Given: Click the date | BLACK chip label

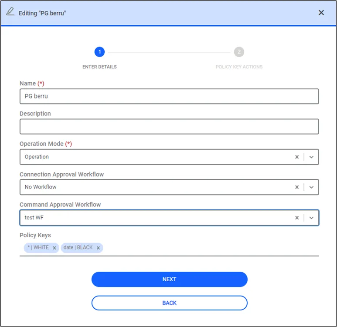Looking at the screenshot, I should pyautogui.click(x=78, y=248).
